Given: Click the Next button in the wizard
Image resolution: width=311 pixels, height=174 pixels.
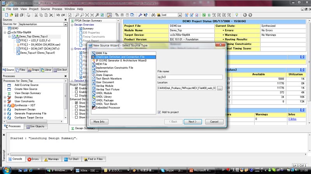Looking at the screenshot, I should pos(192,122).
